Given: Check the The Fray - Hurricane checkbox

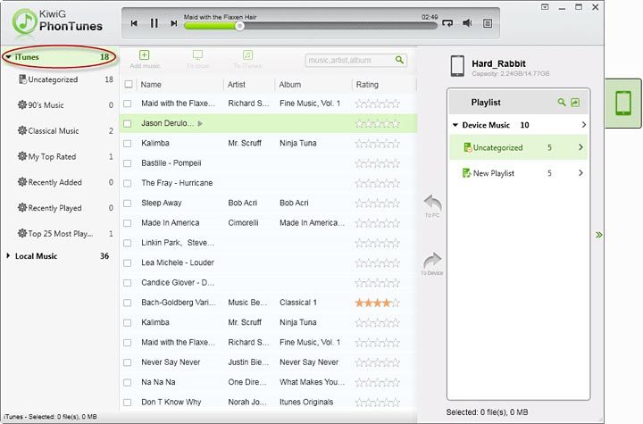Looking at the screenshot, I should pos(128,183).
